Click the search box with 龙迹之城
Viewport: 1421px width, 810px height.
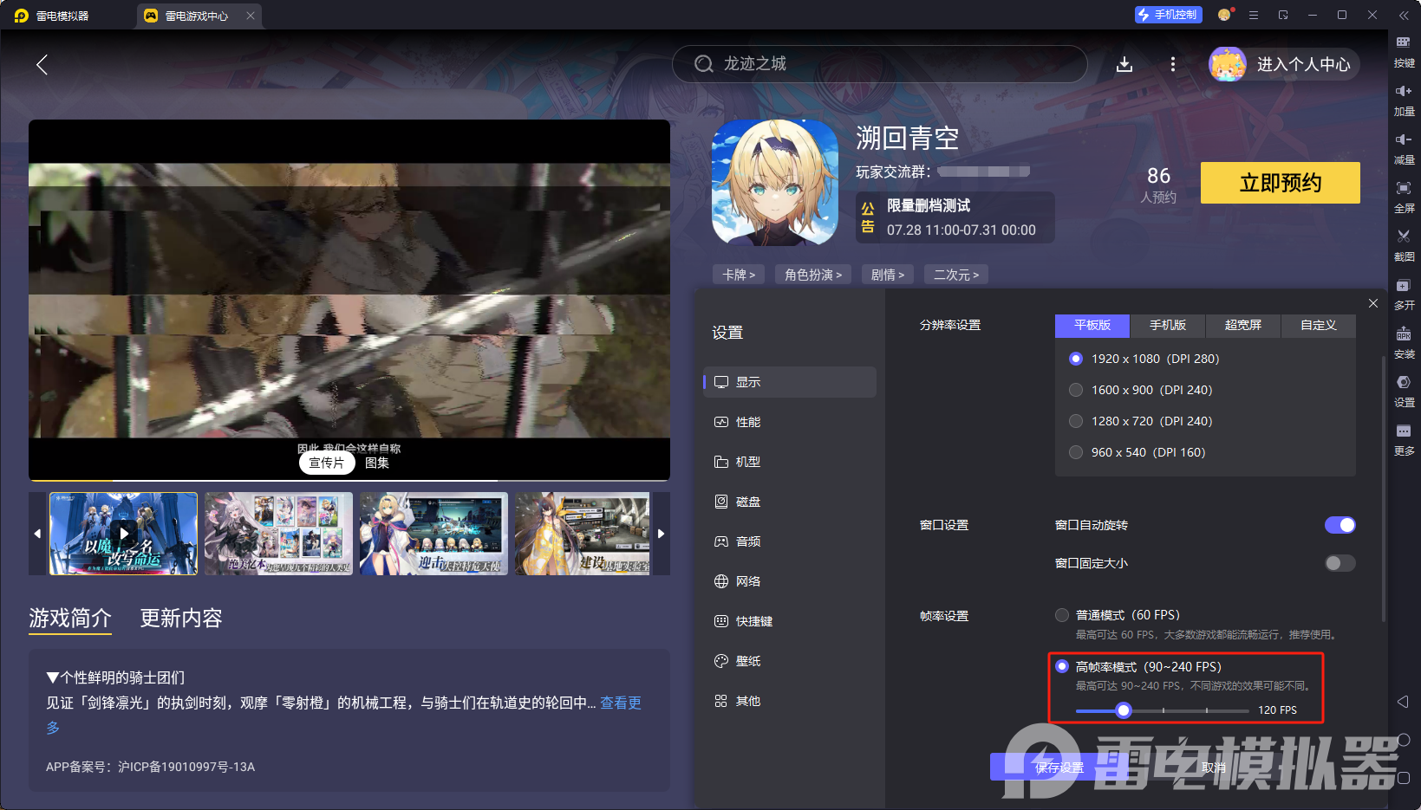(x=880, y=64)
